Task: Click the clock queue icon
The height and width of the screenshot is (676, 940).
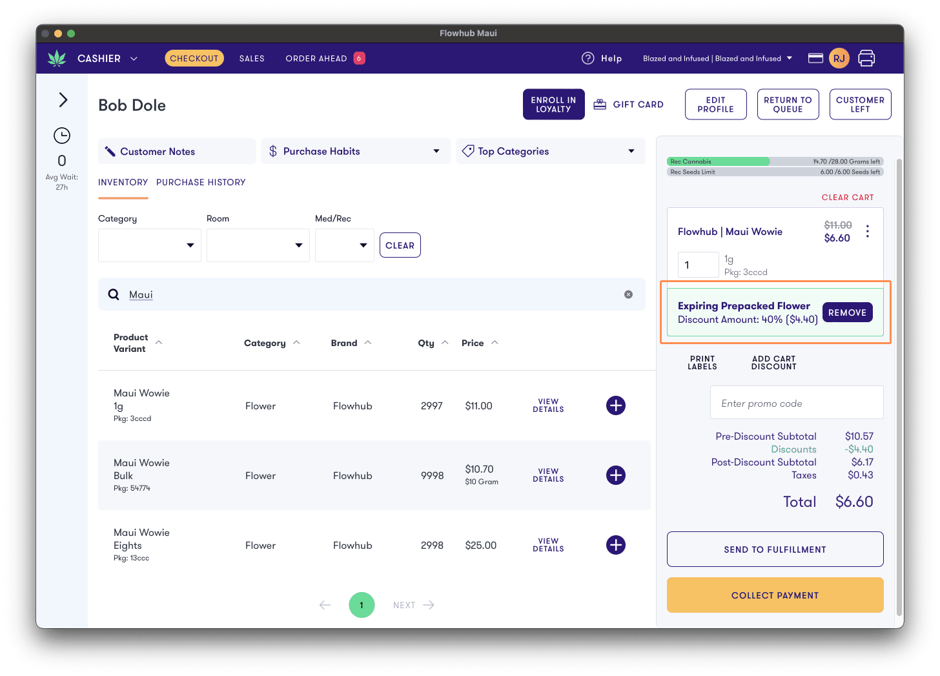Action: point(62,136)
